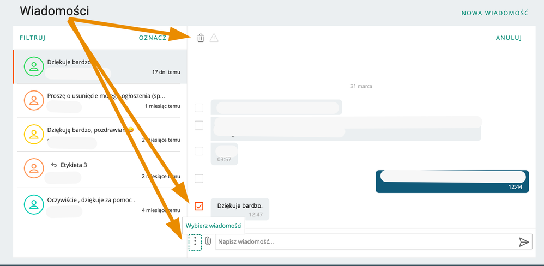Click reply arrow icon beside Etykieta 3
The height and width of the screenshot is (266, 544).
pyautogui.click(x=54, y=165)
